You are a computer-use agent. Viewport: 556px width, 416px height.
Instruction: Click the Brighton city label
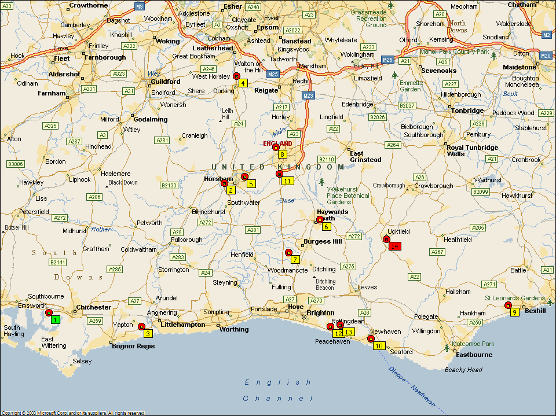320,313
